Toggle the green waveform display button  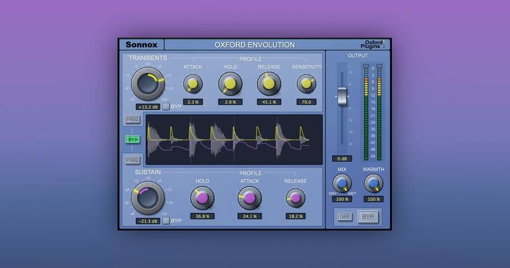133,139
